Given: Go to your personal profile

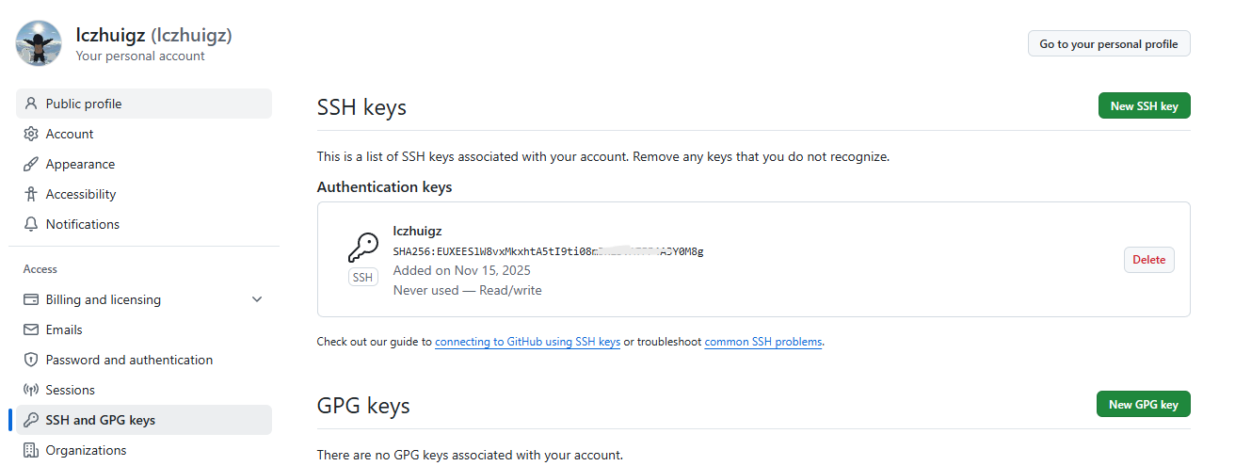Looking at the screenshot, I should coord(1108,44).
